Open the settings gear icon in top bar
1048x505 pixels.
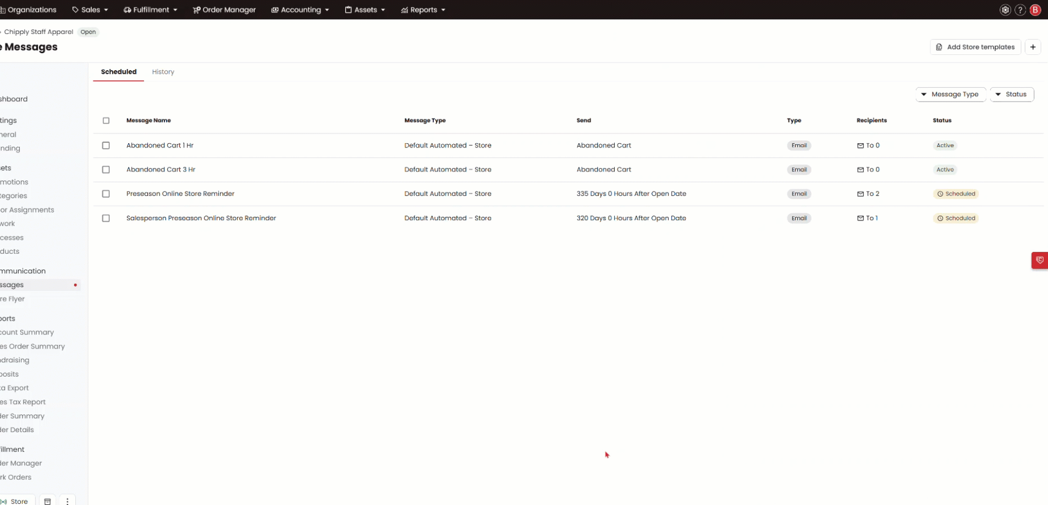(x=1005, y=10)
